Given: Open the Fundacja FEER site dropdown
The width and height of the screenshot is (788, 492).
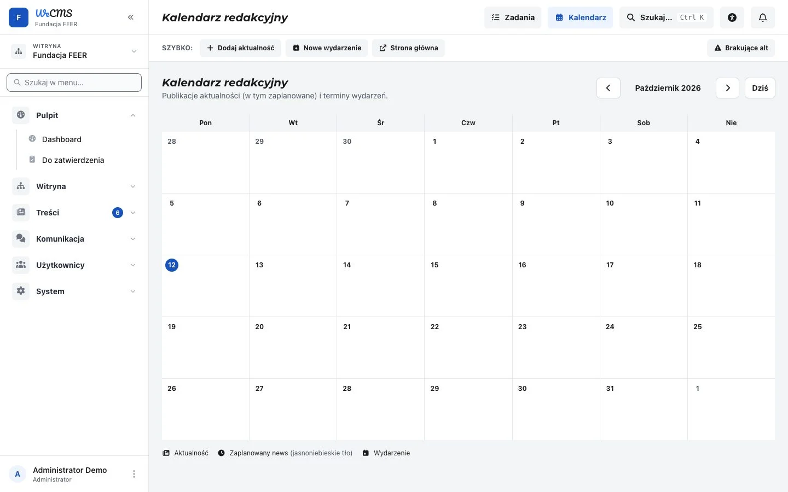Looking at the screenshot, I should pyautogui.click(x=74, y=51).
